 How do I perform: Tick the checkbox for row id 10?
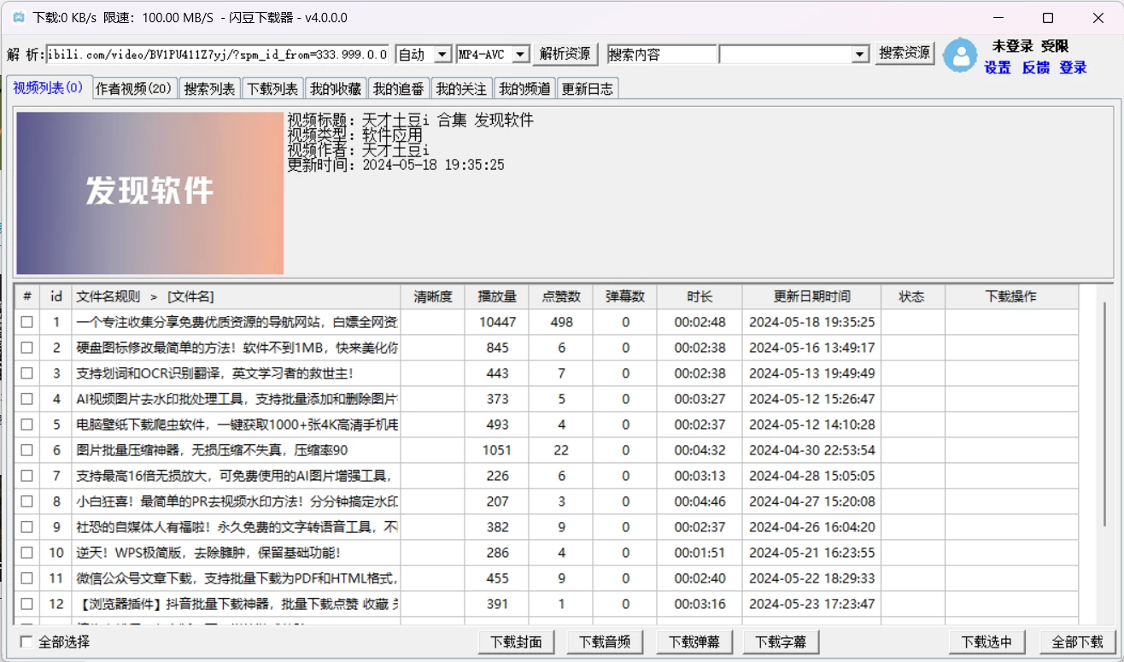point(27,553)
